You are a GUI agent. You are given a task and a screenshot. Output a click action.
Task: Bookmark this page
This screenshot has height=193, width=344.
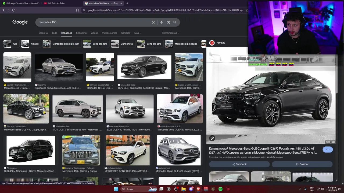point(77,10)
